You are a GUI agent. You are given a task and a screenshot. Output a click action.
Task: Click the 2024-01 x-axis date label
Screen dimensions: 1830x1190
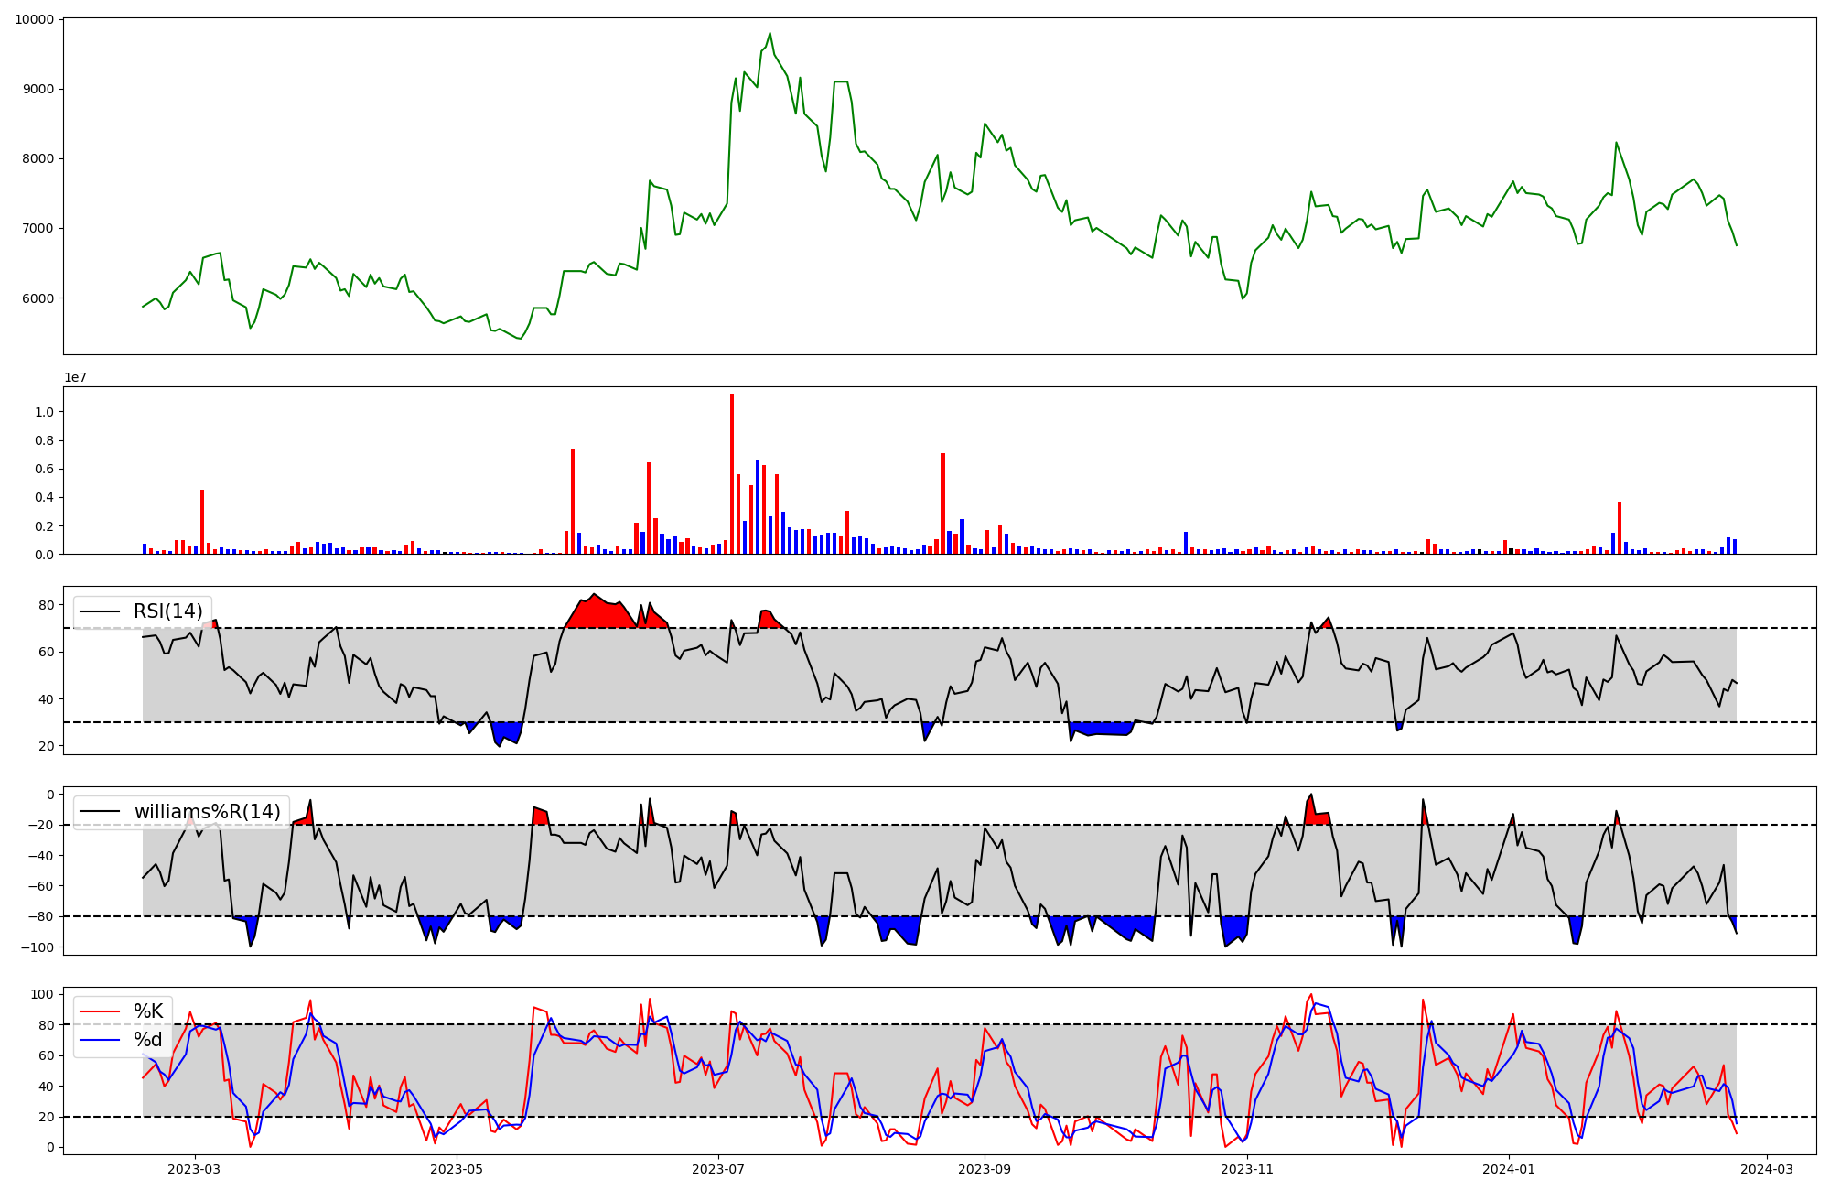(1508, 1169)
